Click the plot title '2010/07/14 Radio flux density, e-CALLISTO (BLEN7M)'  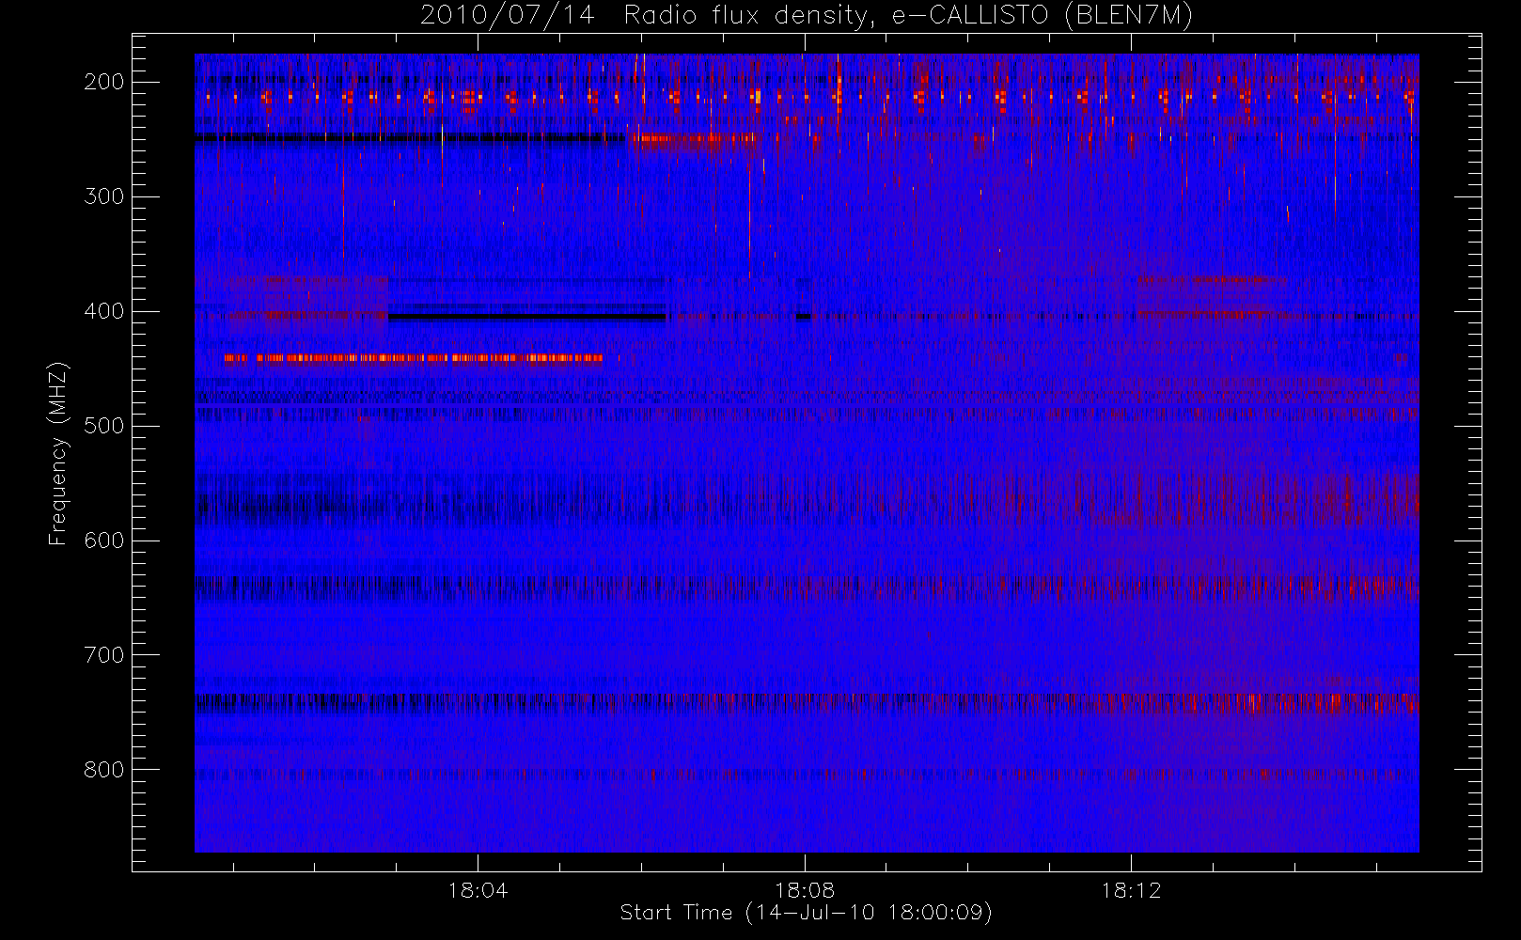(807, 16)
